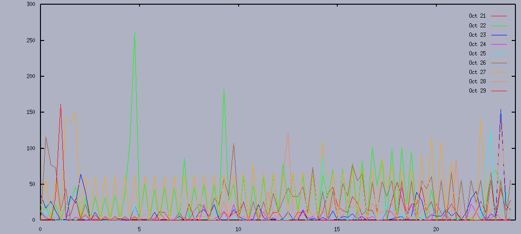Image resolution: width=521 pixels, height=234 pixels.
Task: Click the 200 label on the y-axis
Action: [31, 76]
